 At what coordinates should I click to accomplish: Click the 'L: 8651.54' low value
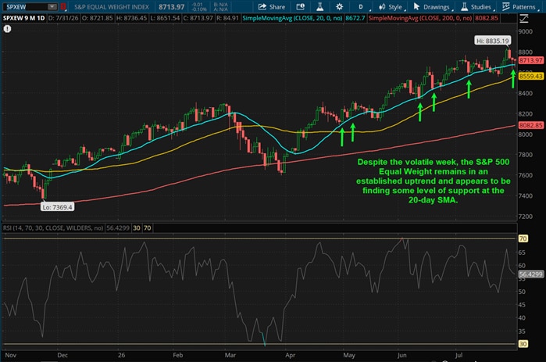[165, 18]
